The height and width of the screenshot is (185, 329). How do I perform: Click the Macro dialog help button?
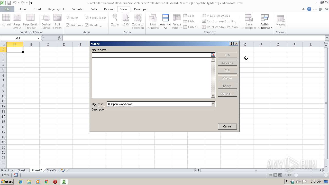(232, 44)
